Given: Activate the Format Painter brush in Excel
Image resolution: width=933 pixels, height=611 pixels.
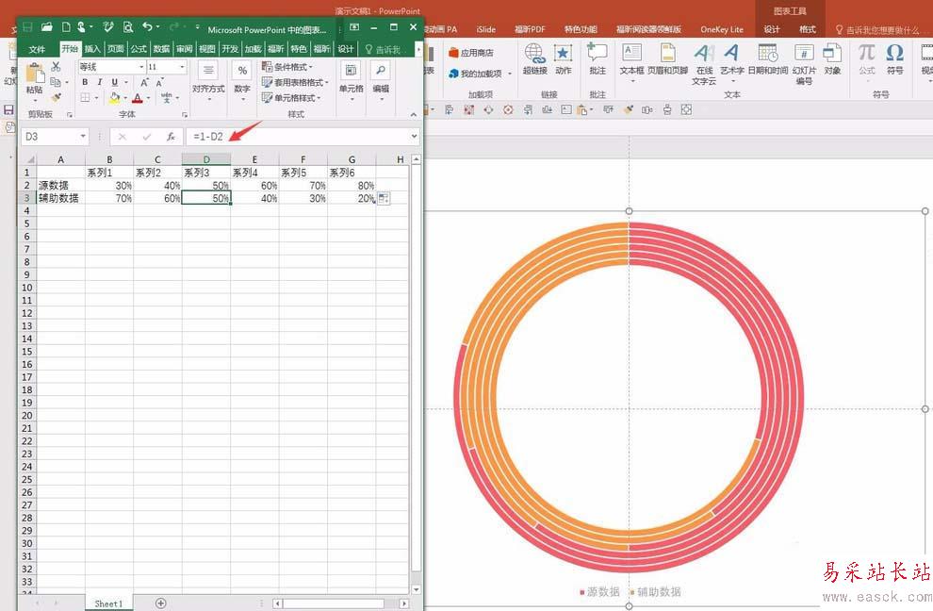Looking at the screenshot, I should pyautogui.click(x=56, y=97).
